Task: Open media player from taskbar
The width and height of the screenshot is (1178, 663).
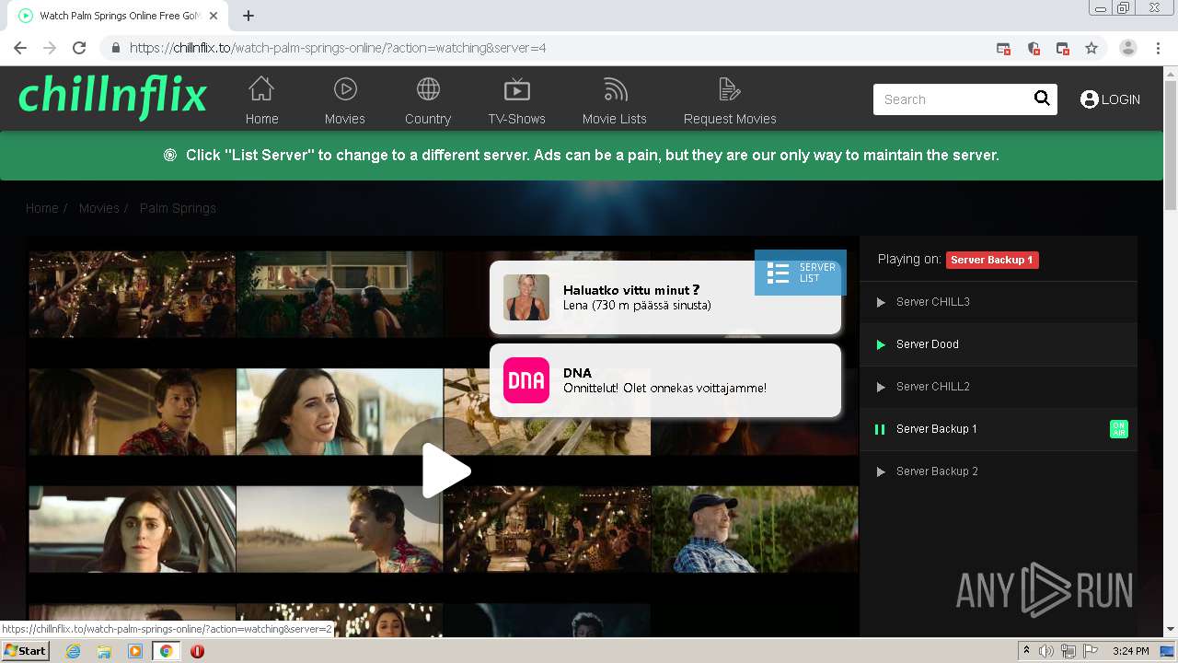Action: [135, 651]
